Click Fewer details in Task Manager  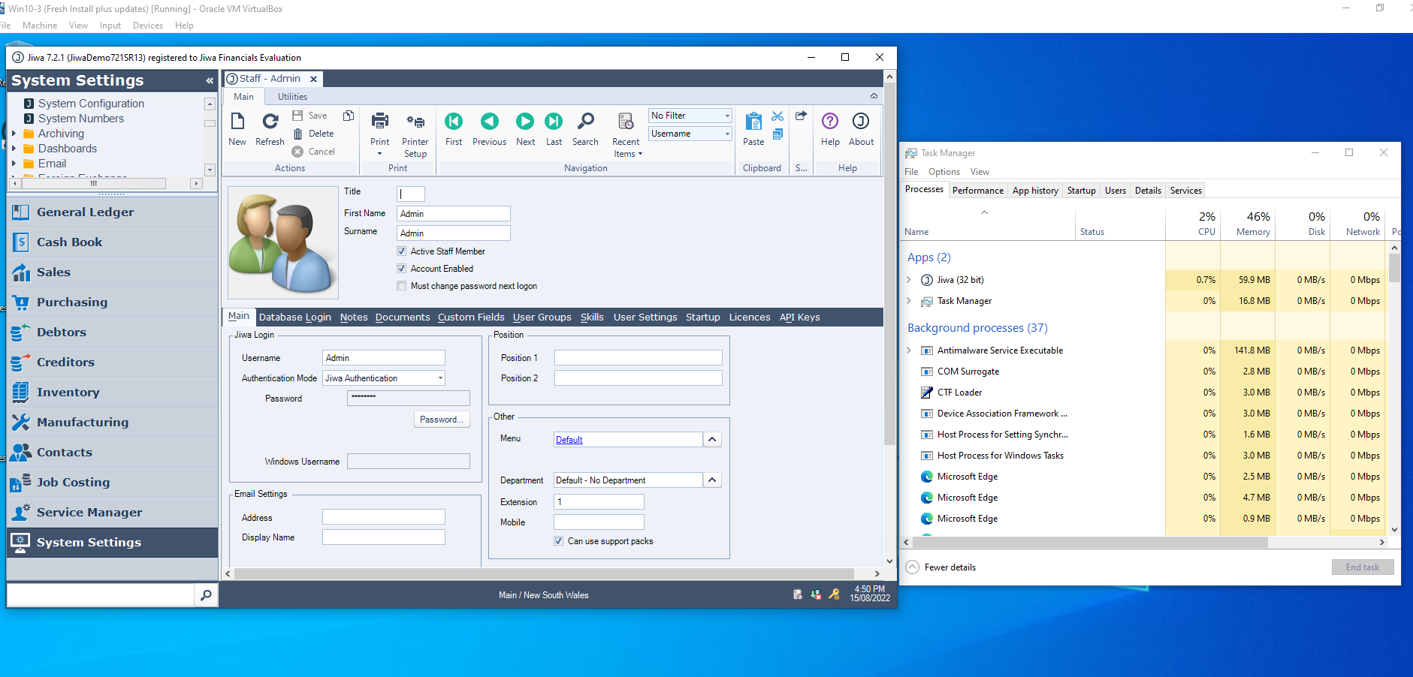coord(950,567)
